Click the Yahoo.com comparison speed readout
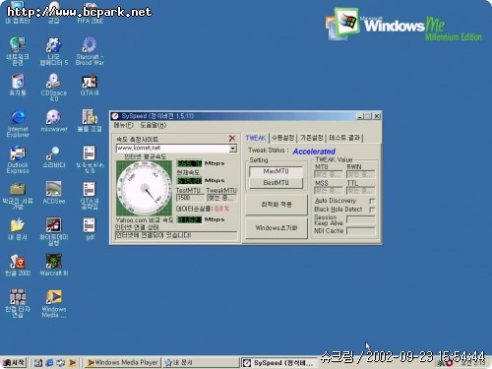492x369 pixels. tap(190, 219)
